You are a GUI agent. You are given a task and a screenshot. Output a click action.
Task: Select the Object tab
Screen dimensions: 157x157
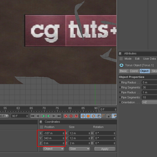click(145, 71)
